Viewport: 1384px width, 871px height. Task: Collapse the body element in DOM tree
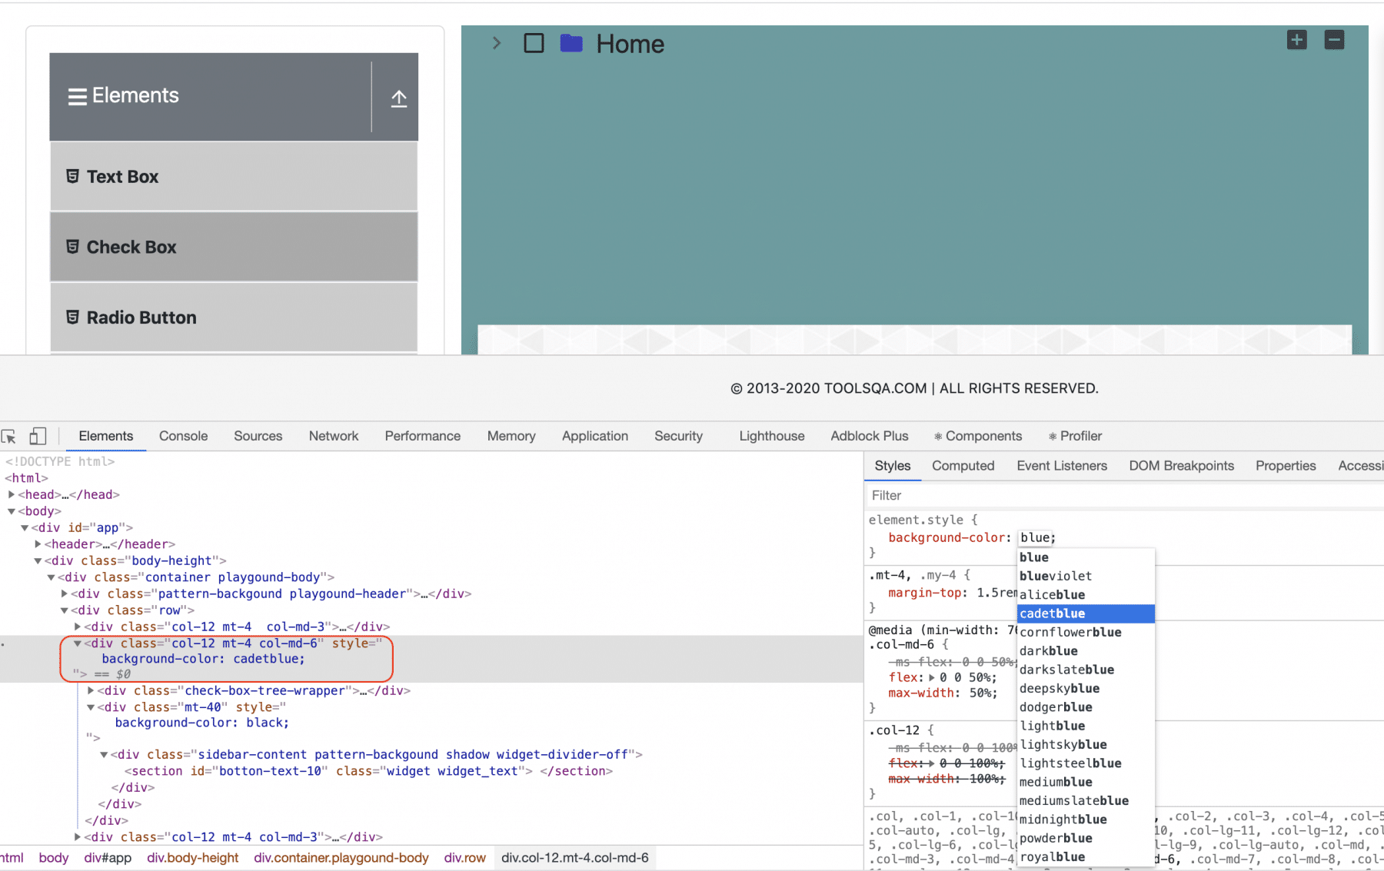12,511
